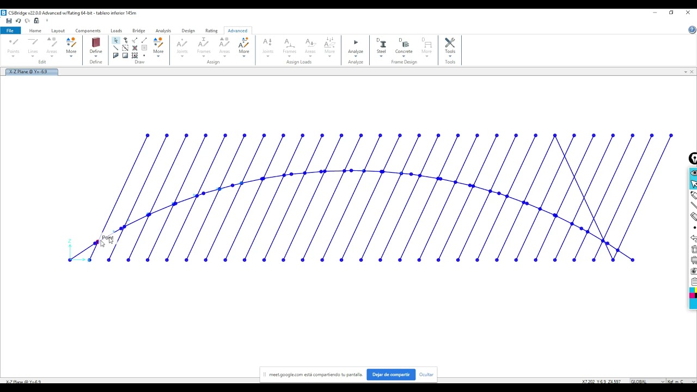Pick the magenta color swatch in side bar
Screen dimensions: 697x392
692,296
